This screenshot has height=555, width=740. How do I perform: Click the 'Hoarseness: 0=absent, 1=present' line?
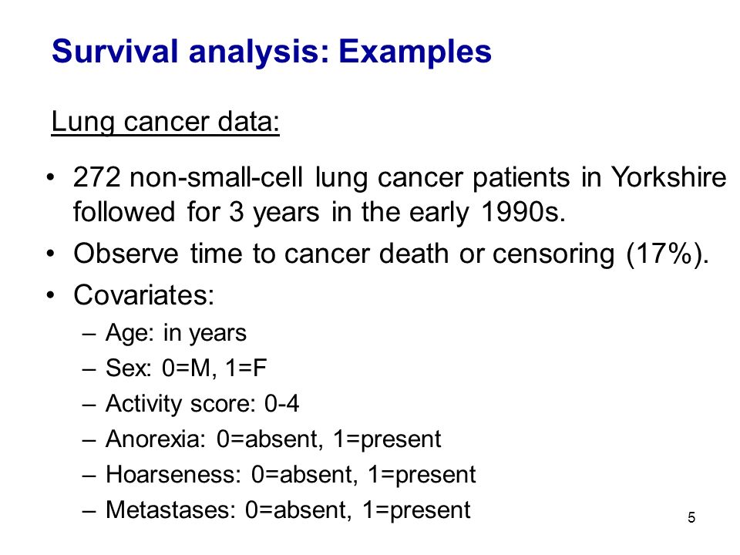(x=291, y=475)
